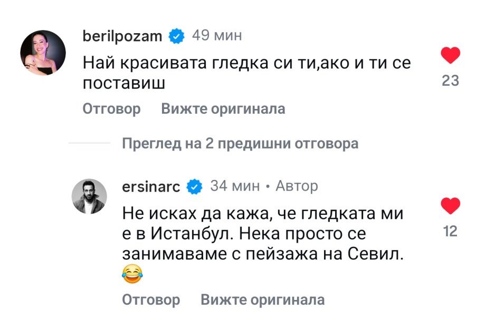
Task: Expand "Преглед на 2 предишни отговора"
Action: pyautogui.click(x=240, y=143)
